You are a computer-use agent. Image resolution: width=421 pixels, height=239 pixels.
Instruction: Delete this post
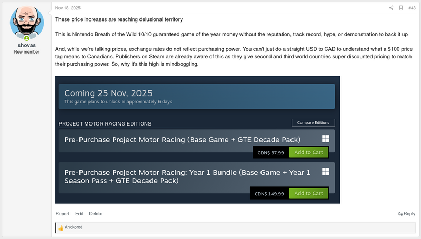[96, 214]
